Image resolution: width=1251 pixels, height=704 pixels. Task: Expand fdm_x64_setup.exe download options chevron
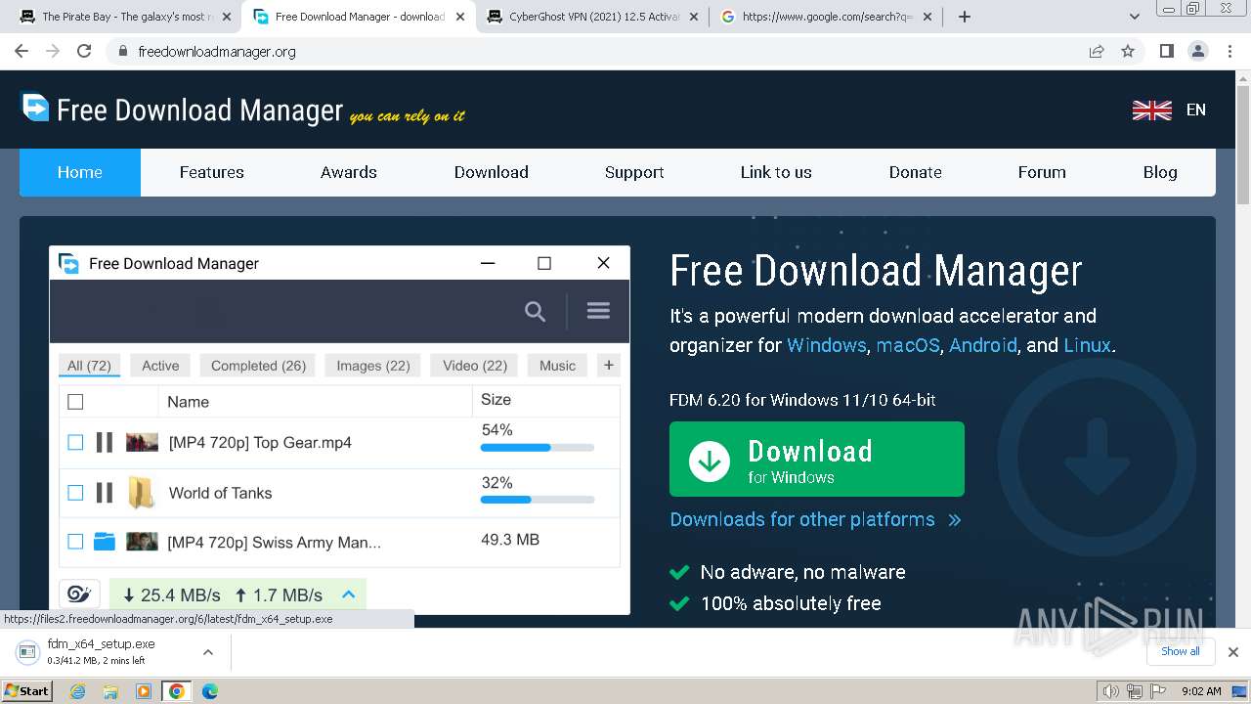207,652
